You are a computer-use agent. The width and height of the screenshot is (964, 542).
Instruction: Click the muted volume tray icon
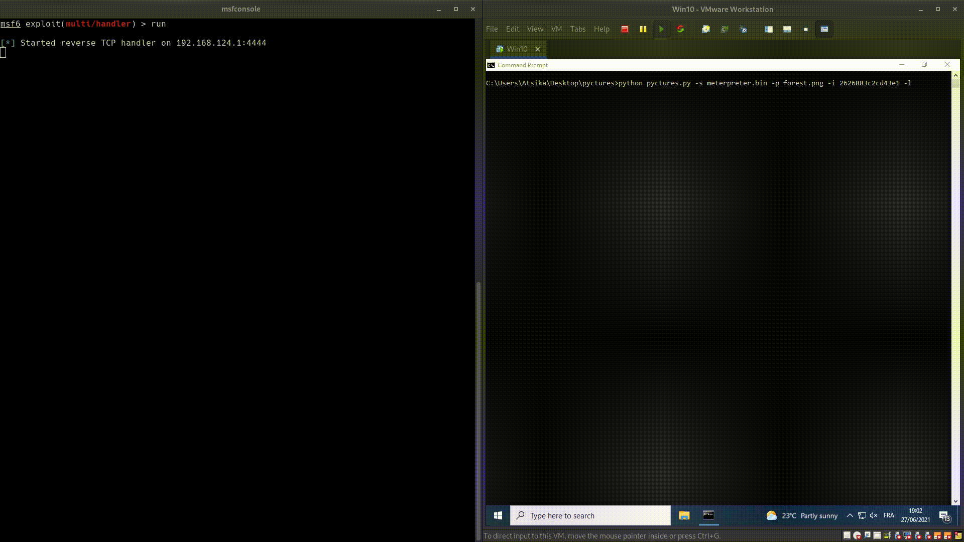(x=874, y=515)
